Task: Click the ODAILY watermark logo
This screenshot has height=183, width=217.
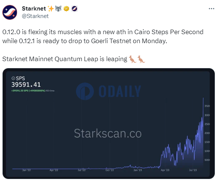Action: coord(108,91)
